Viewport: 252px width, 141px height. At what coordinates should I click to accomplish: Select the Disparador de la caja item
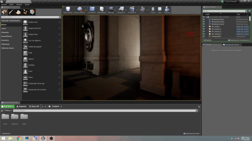pos(42,83)
